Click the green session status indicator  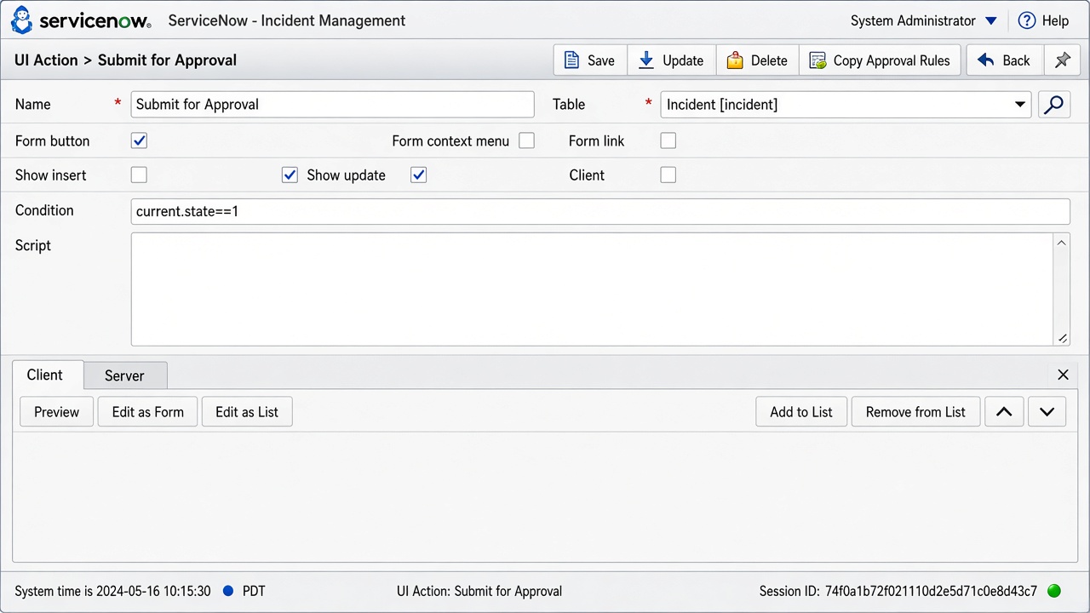[1053, 591]
